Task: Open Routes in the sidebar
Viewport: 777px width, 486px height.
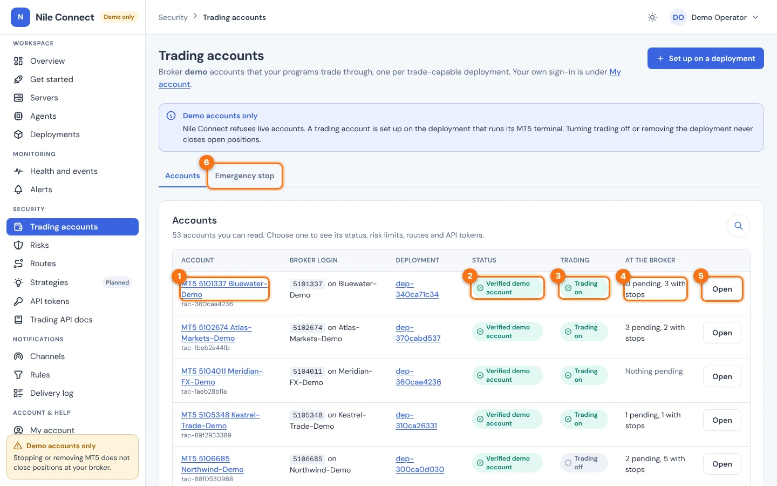Action: click(x=72, y=264)
